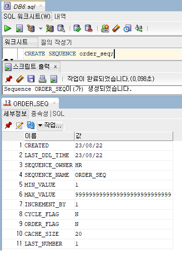The width and height of the screenshot is (182, 253).
Task: Click the Sequence ORDER_SEQ created message
Action: coord(68,89)
